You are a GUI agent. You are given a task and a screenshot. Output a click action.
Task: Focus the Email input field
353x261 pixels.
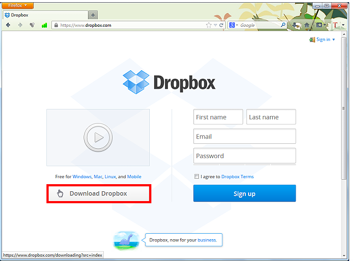(244, 136)
